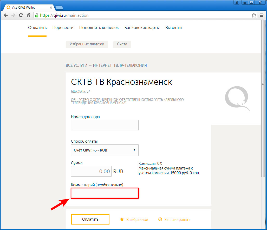Go back with the browser back arrow
The height and width of the screenshot is (230, 267).
pyautogui.click(x=6, y=15)
